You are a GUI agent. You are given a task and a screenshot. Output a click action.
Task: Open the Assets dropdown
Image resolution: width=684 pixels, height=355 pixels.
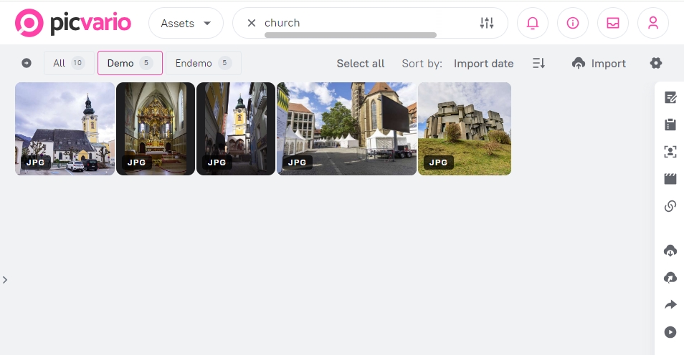pos(186,23)
